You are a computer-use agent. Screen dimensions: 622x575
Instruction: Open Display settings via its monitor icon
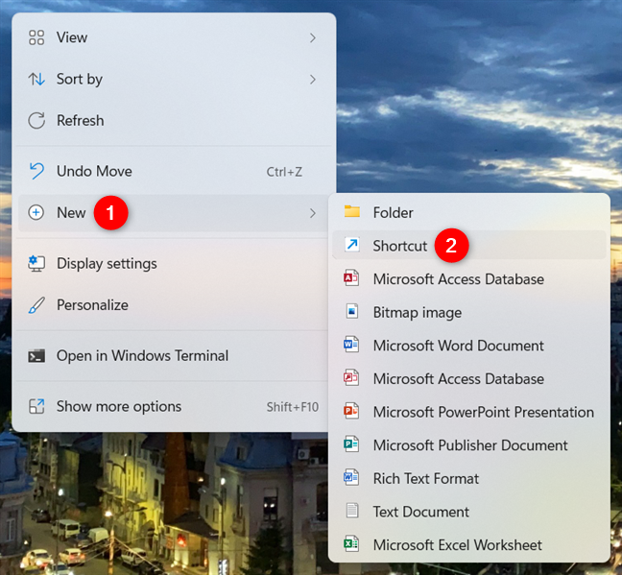click(x=36, y=263)
